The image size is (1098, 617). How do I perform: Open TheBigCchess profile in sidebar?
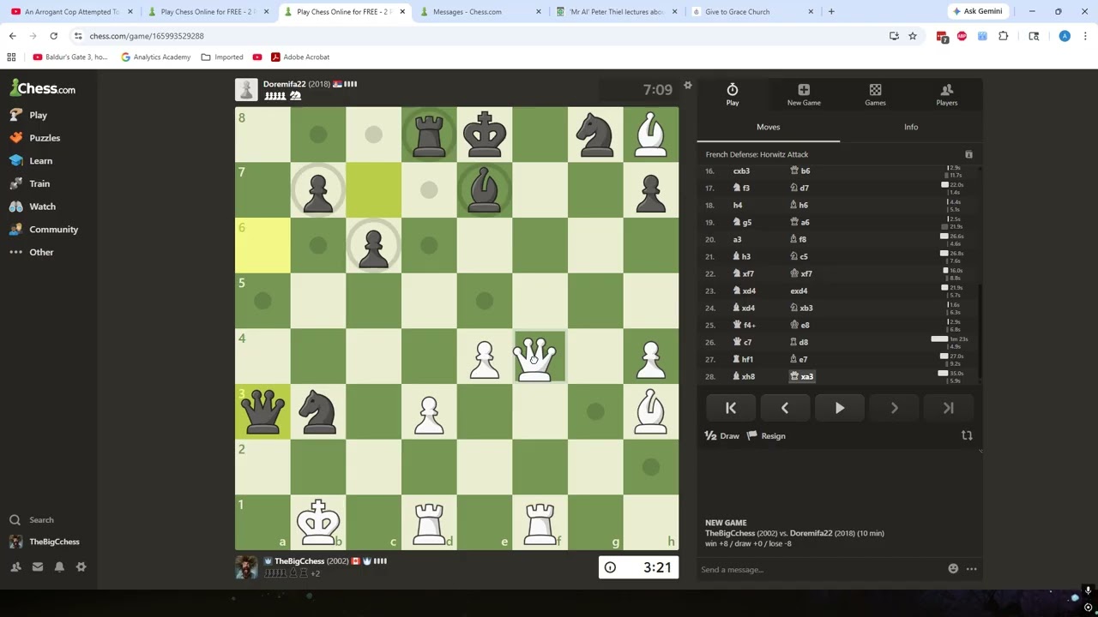click(45, 542)
